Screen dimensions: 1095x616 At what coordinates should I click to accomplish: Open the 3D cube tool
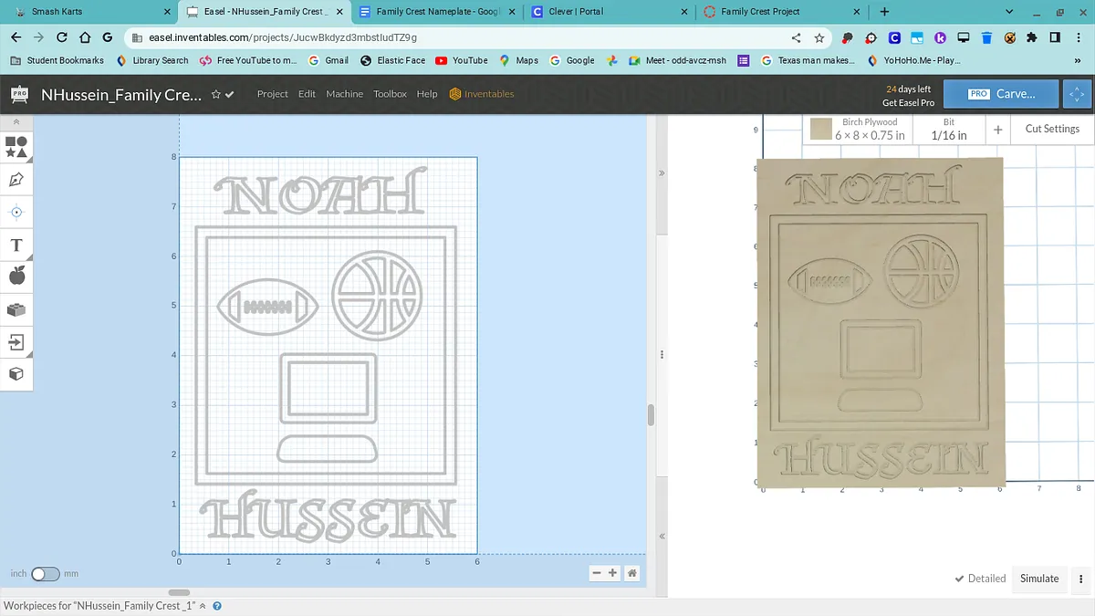click(16, 374)
